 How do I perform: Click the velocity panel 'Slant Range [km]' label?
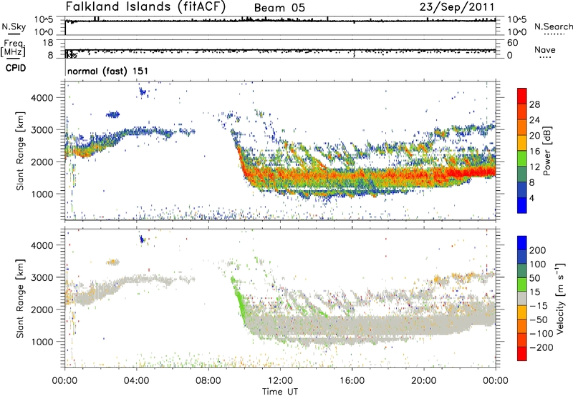[x=20, y=298]
